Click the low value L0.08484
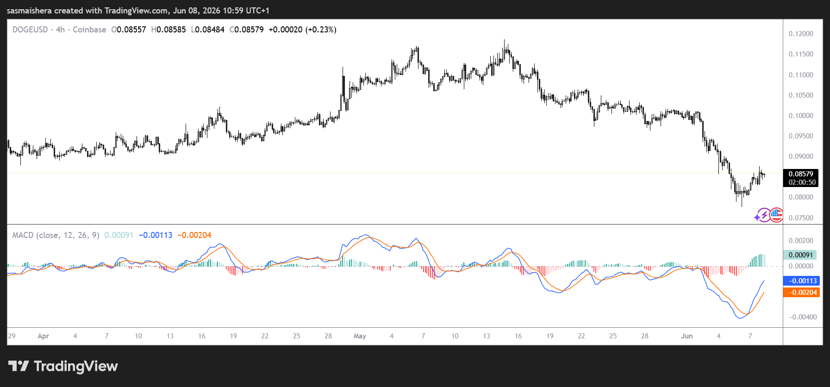The width and height of the screenshot is (830, 387). [208, 30]
